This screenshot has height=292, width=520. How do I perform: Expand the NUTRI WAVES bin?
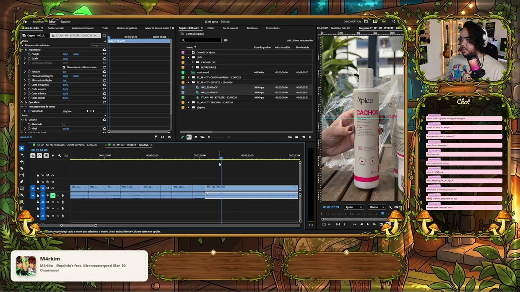(x=193, y=67)
